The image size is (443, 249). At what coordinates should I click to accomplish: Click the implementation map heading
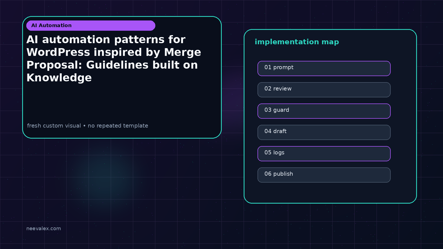tap(297, 42)
